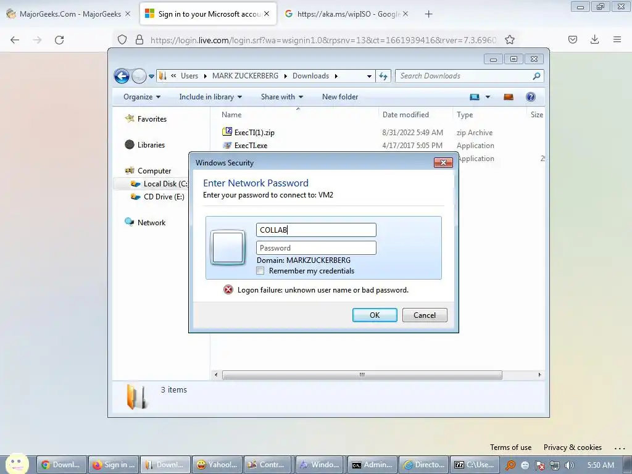Click the ExecTI.exe file icon

pyautogui.click(x=227, y=145)
